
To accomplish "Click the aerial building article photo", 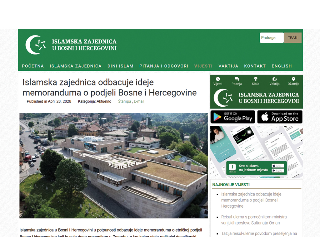I will point(113,166).
